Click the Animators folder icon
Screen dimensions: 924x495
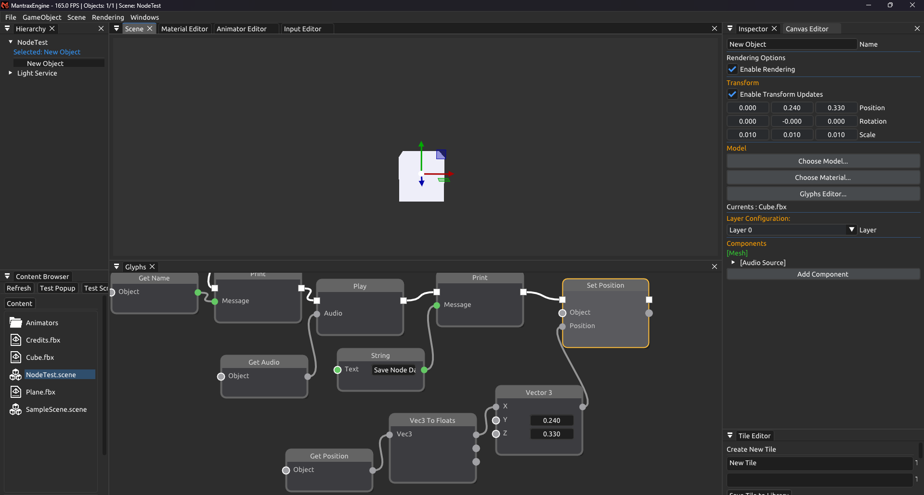click(x=16, y=323)
